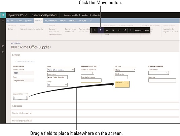Open the app launcher waffle icon
Image resolution: width=180 pixels, height=136 pixels.
[x=3, y=15]
